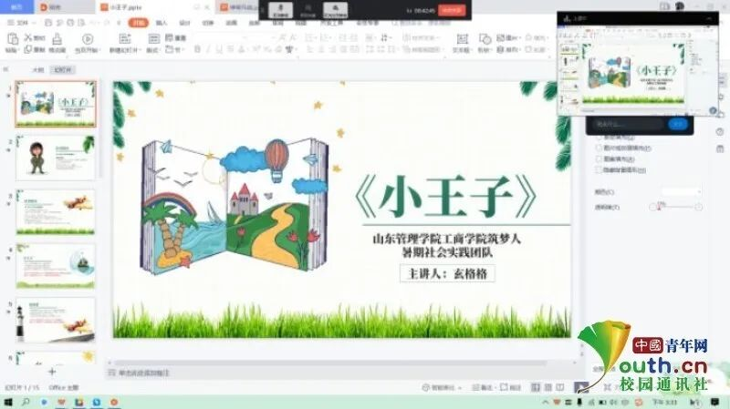Click the blue send button in chat
The height and width of the screenshot is (409, 730).
(677, 123)
